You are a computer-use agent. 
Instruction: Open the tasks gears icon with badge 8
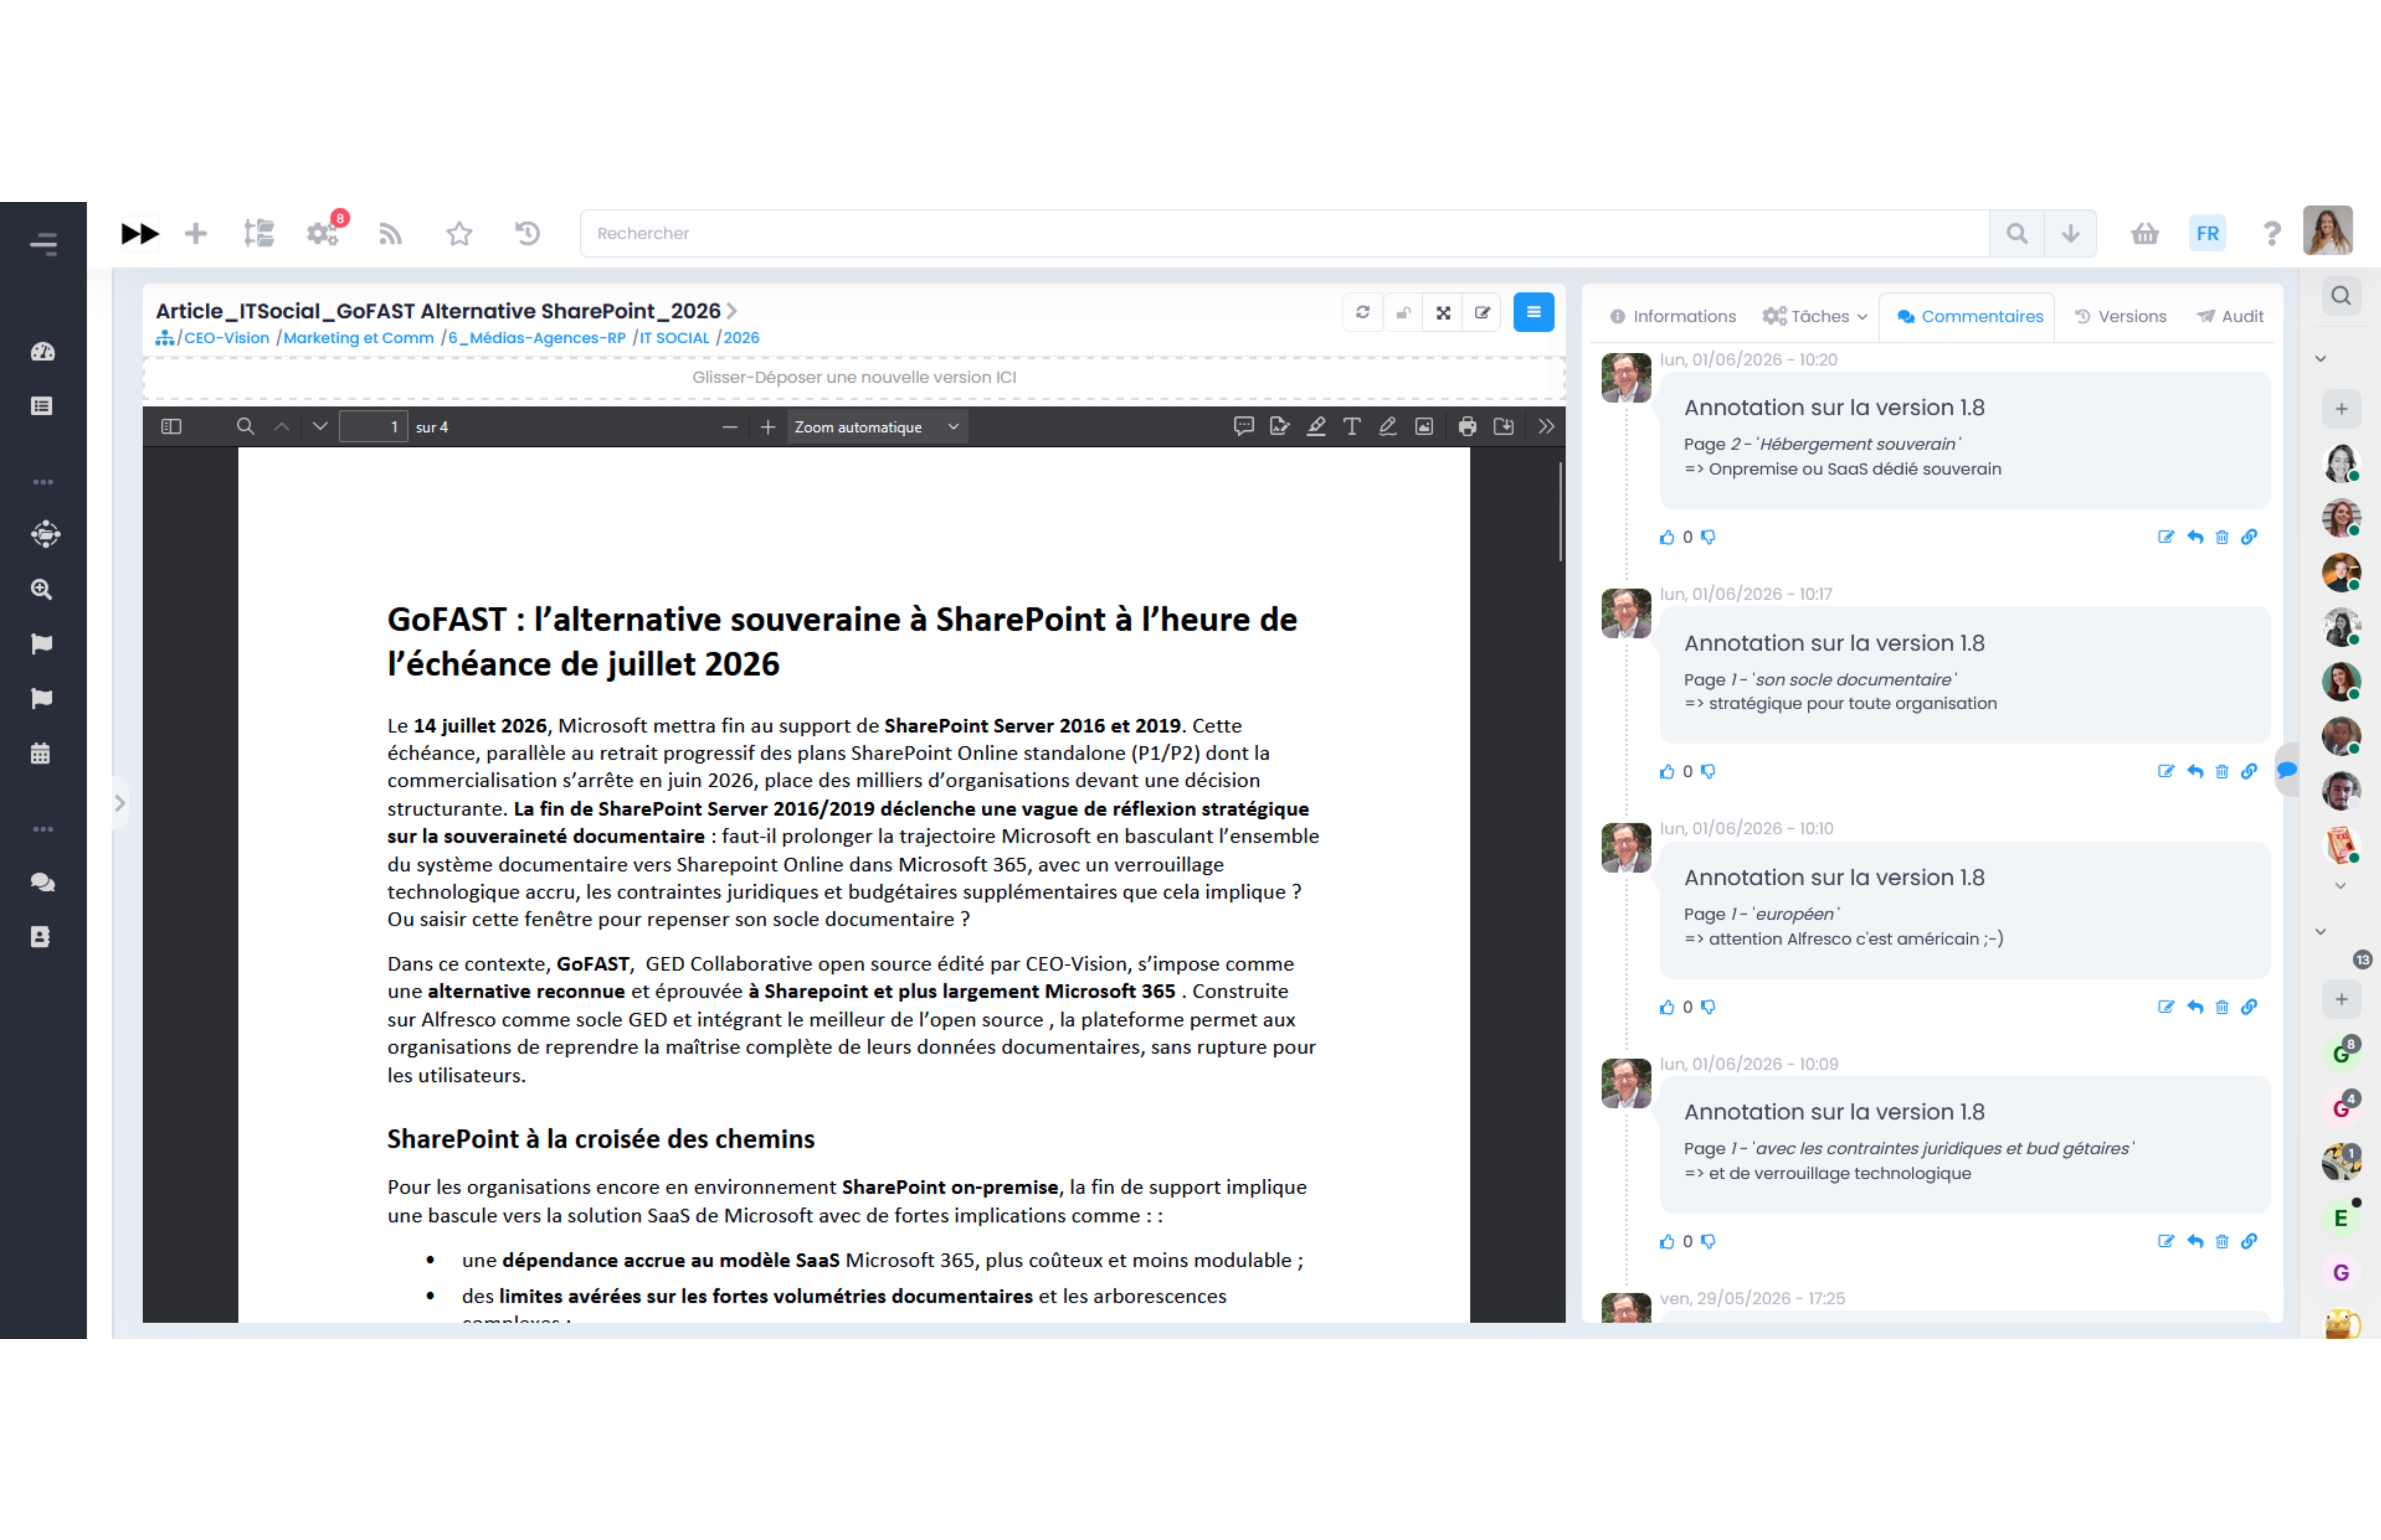point(323,233)
